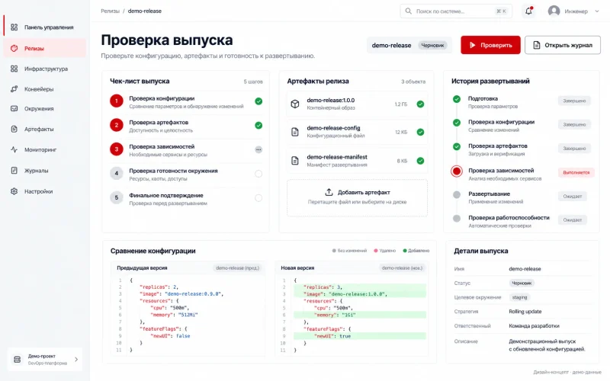Select step 2 Проверка артефактов number badge
610x381 pixels.
(117, 125)
